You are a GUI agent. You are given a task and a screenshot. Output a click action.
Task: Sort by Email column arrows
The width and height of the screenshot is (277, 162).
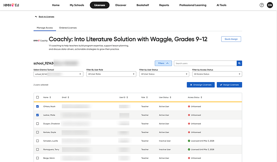68,97
